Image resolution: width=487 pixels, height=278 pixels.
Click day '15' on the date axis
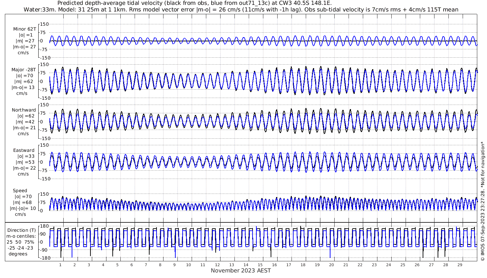(260, 265)
